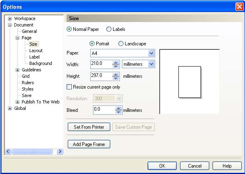Click the Cancel button
This screenshot has width=245, height=174.
point(194,166)
